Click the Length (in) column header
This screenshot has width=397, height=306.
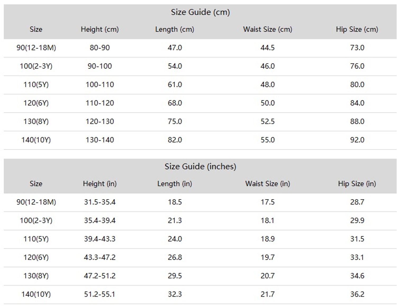[174, 184]
